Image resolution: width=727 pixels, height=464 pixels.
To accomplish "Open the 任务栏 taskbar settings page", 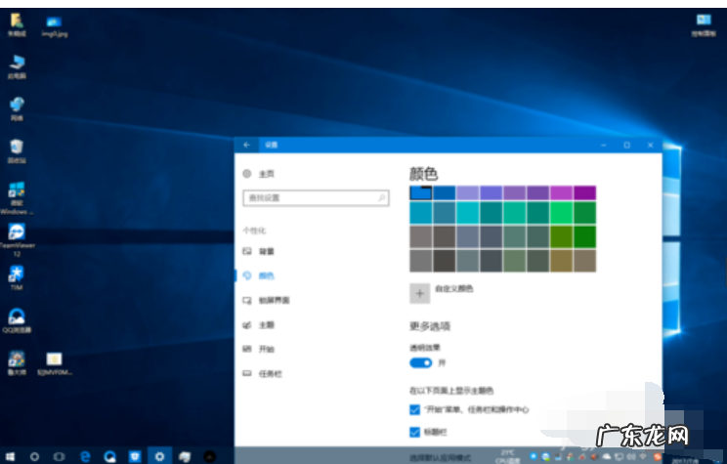I will pos(263,373).
